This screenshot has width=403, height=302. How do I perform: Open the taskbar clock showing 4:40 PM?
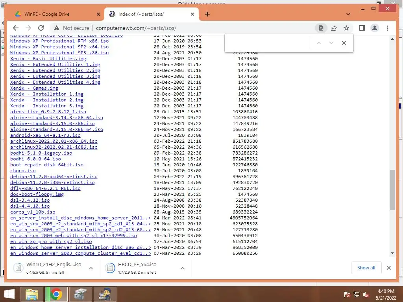tap(386, 295)
